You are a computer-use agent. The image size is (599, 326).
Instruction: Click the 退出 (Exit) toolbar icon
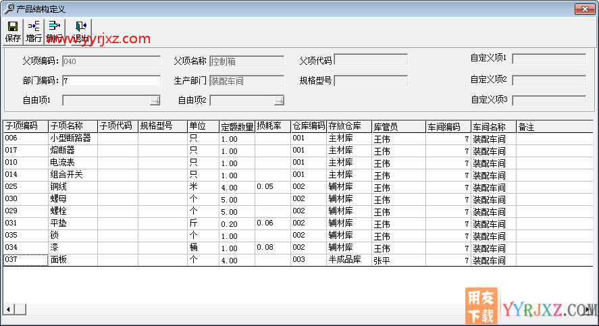click(80, 32)
